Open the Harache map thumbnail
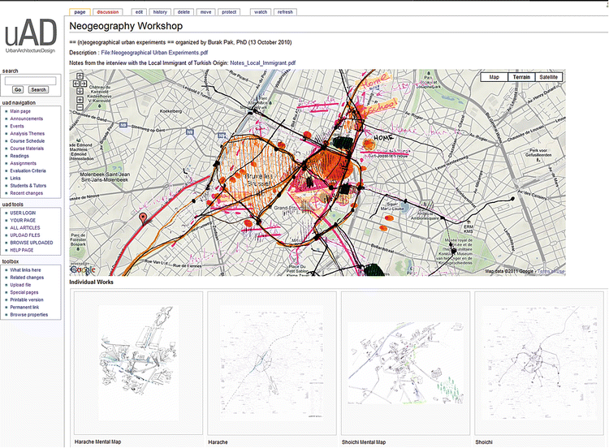 (x=272, y=364)
